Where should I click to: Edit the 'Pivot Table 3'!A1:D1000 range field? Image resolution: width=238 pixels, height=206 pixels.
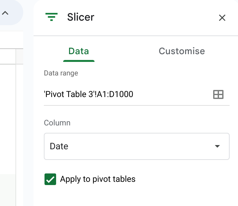coord(127,94)
